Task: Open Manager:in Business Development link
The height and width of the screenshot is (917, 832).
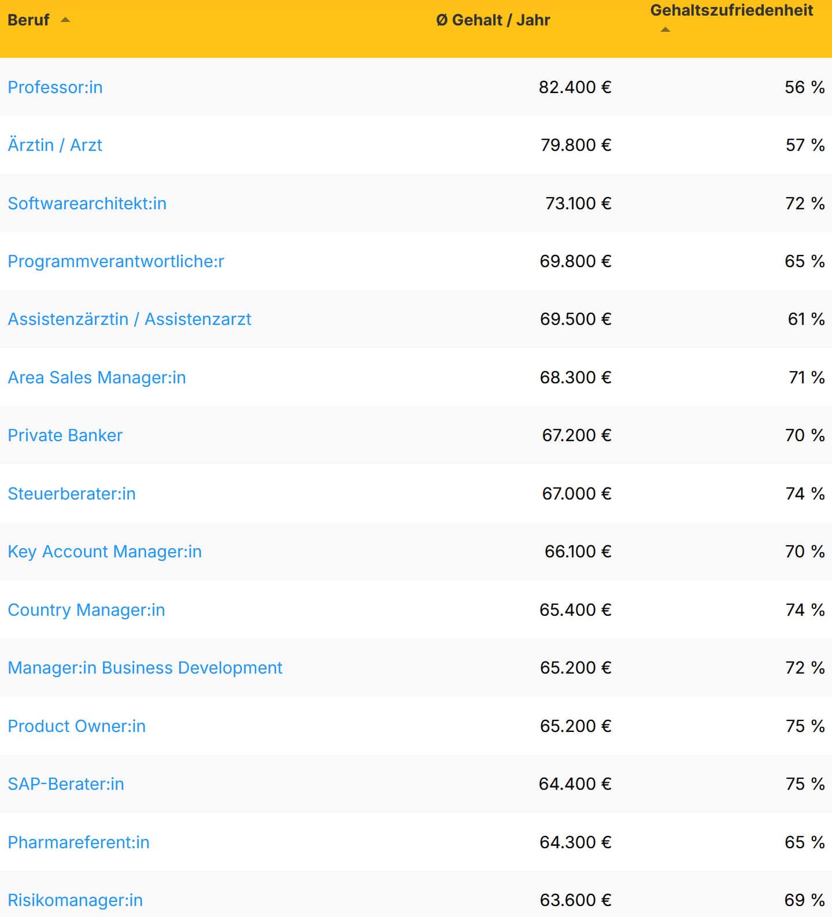Action: (x=145, y=668)
